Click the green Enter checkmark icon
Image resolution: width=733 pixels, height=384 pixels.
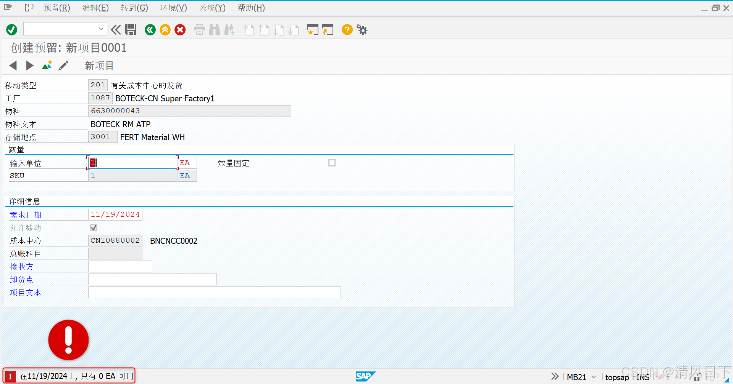point(11,30)
